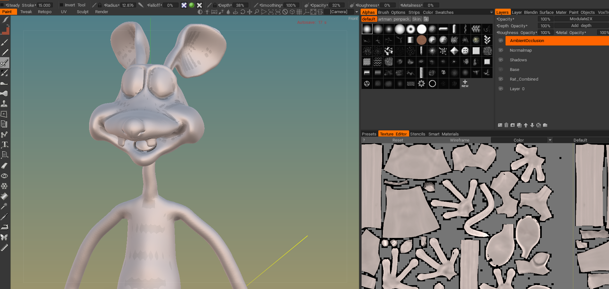Add a new alpha with the NEW plus icon
The image size is (609, 289).
point(465,83)
